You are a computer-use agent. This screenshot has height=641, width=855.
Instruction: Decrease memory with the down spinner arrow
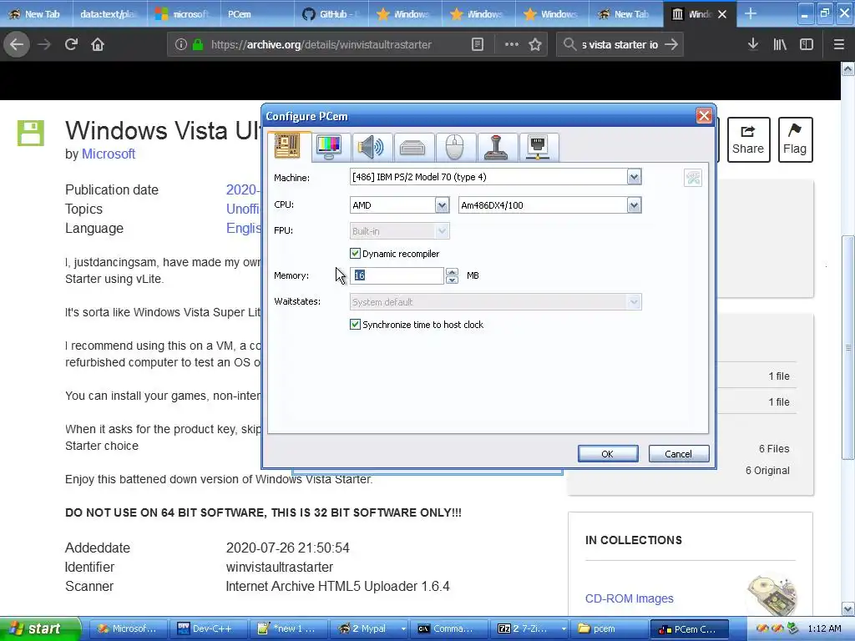[x=452, y=280]
